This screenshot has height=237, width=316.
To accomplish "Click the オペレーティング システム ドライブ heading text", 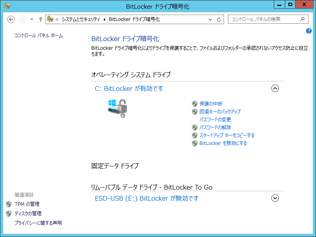I will click(x=131, y=75).
